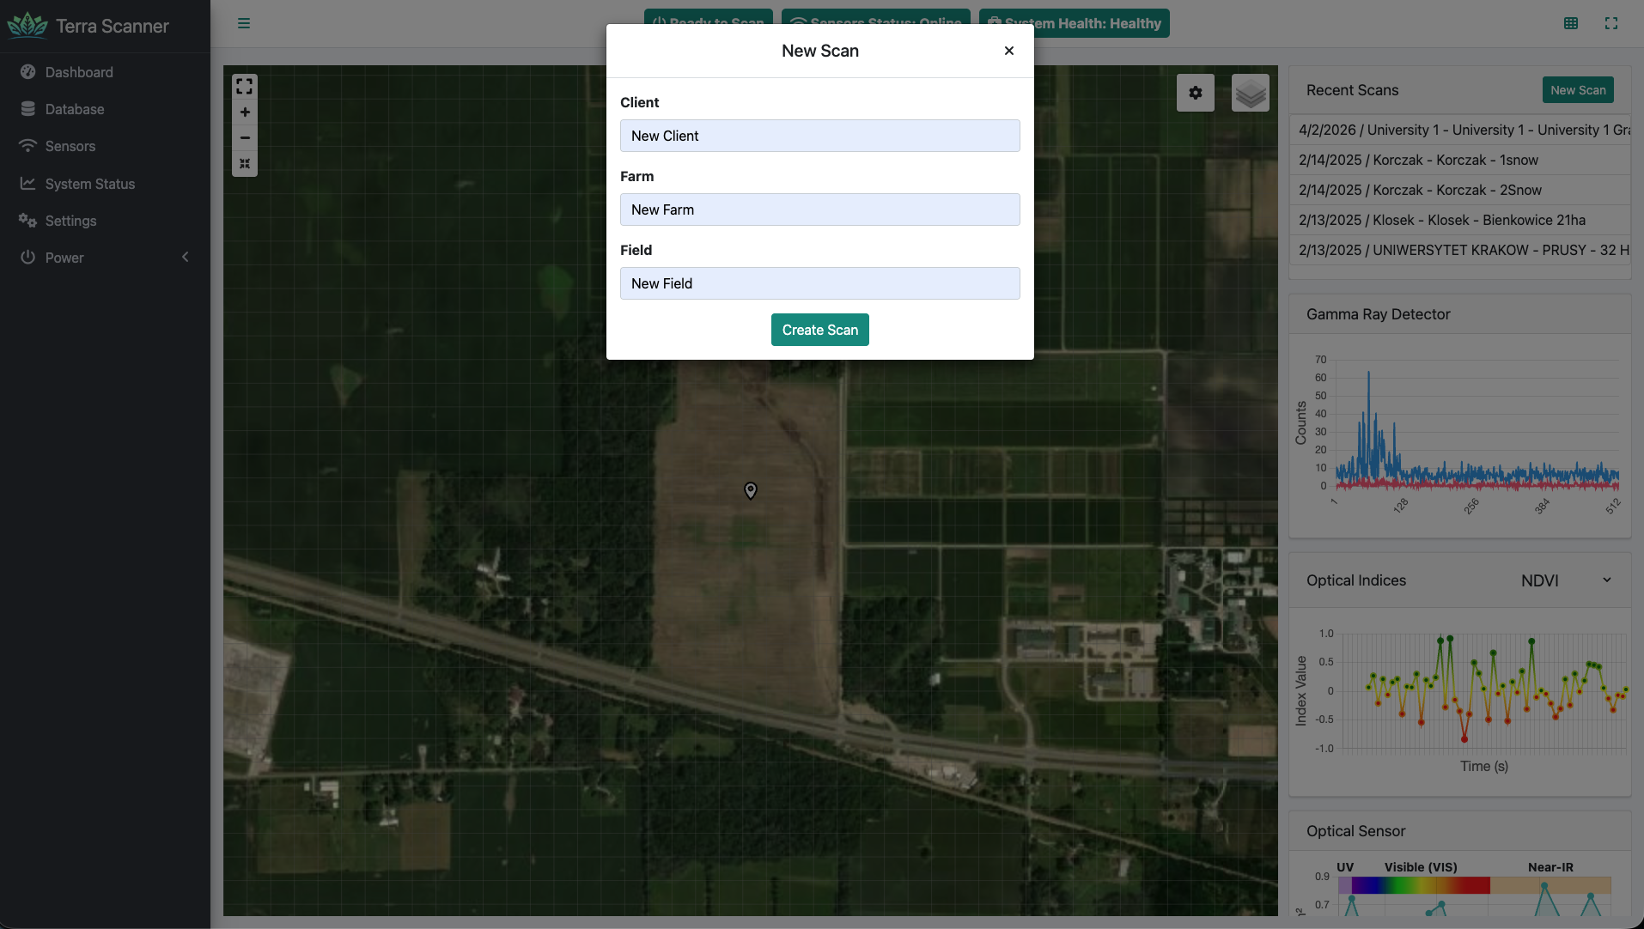
Task: Zoom out on the map
Action: pos(244,138)
